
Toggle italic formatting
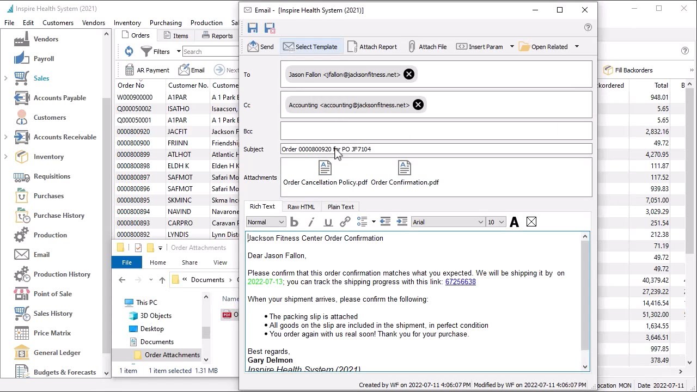point(311,222)
